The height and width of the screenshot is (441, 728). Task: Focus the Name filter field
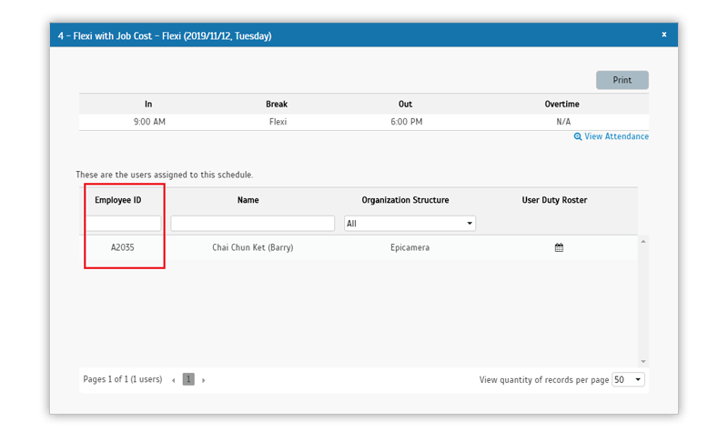point(253,224)
